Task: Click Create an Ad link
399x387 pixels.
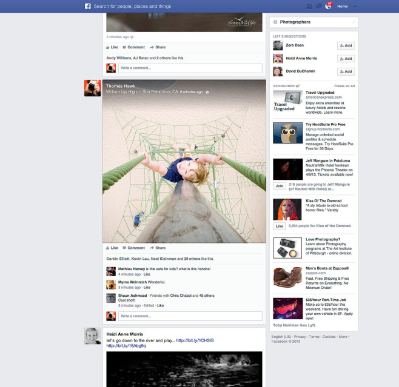Action: (344, 86)
